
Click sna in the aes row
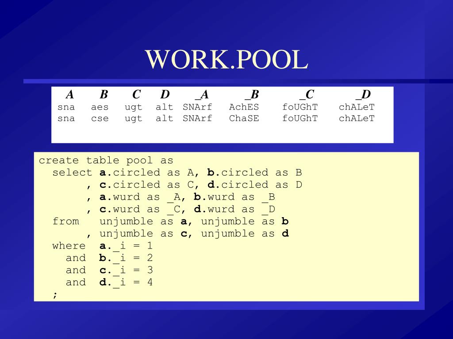(x=66, y=107)
